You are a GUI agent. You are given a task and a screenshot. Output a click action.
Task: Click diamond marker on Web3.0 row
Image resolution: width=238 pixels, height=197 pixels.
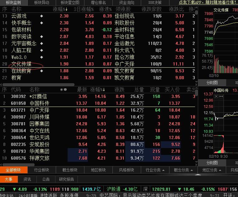42,57
